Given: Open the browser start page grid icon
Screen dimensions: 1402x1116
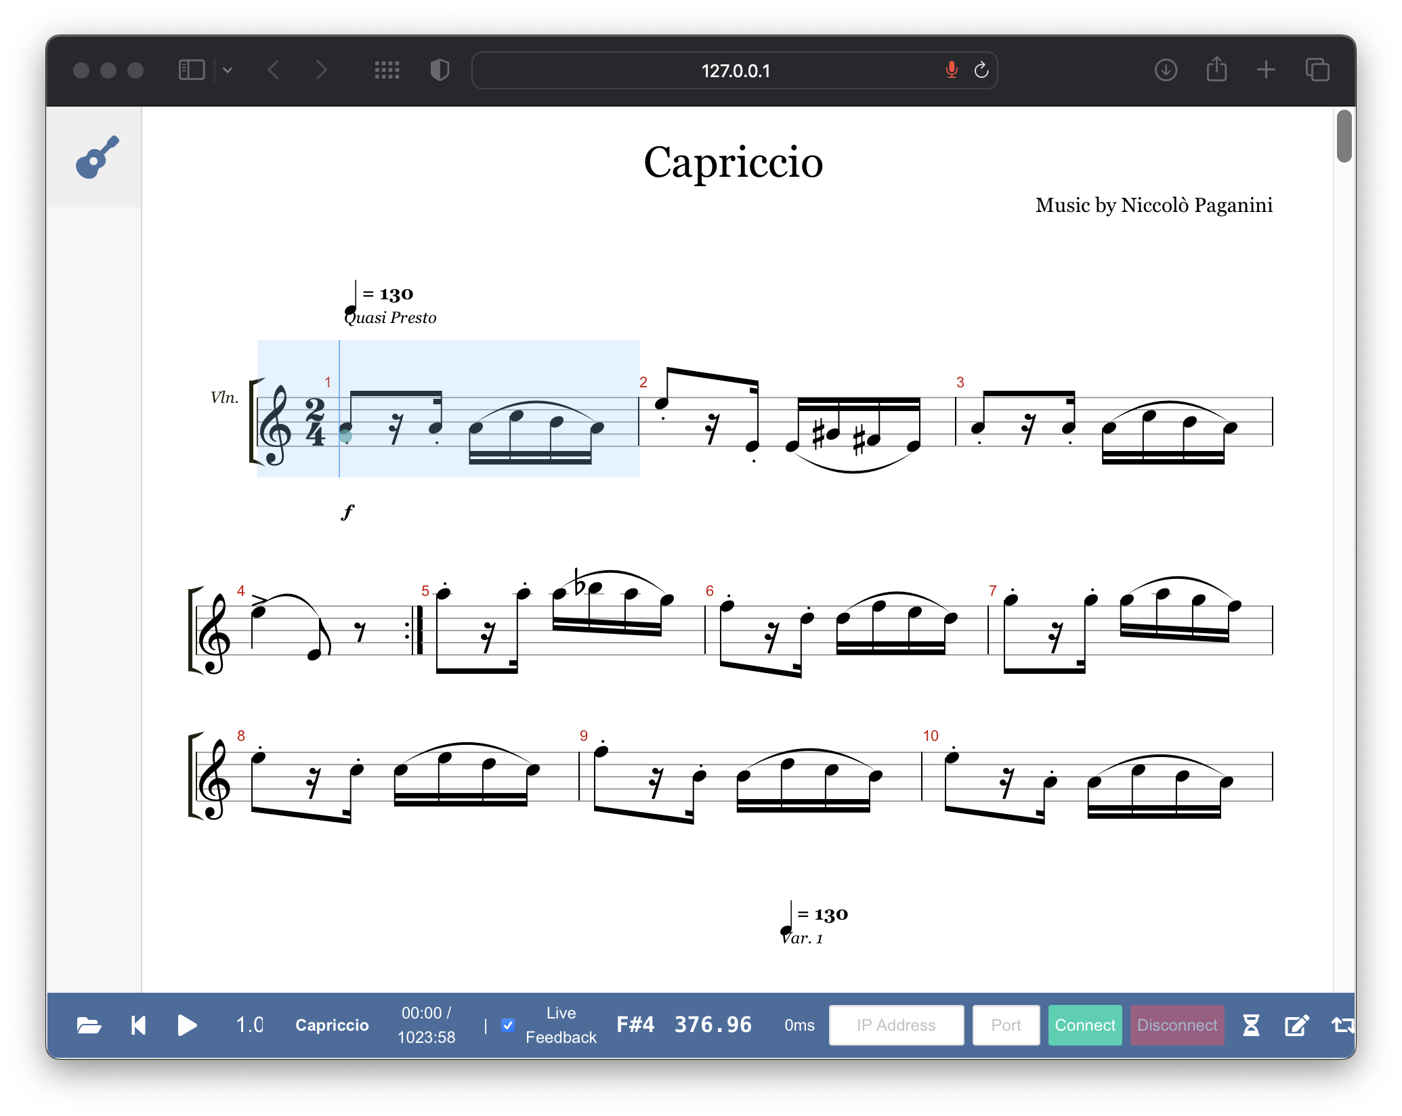Looking at the screenshot, I should pos(387,70).
